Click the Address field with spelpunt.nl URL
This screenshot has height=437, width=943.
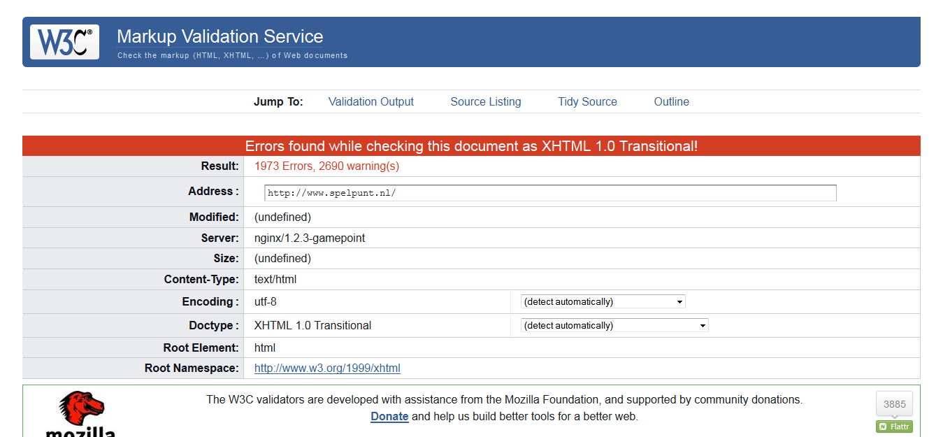coord(550,193)
